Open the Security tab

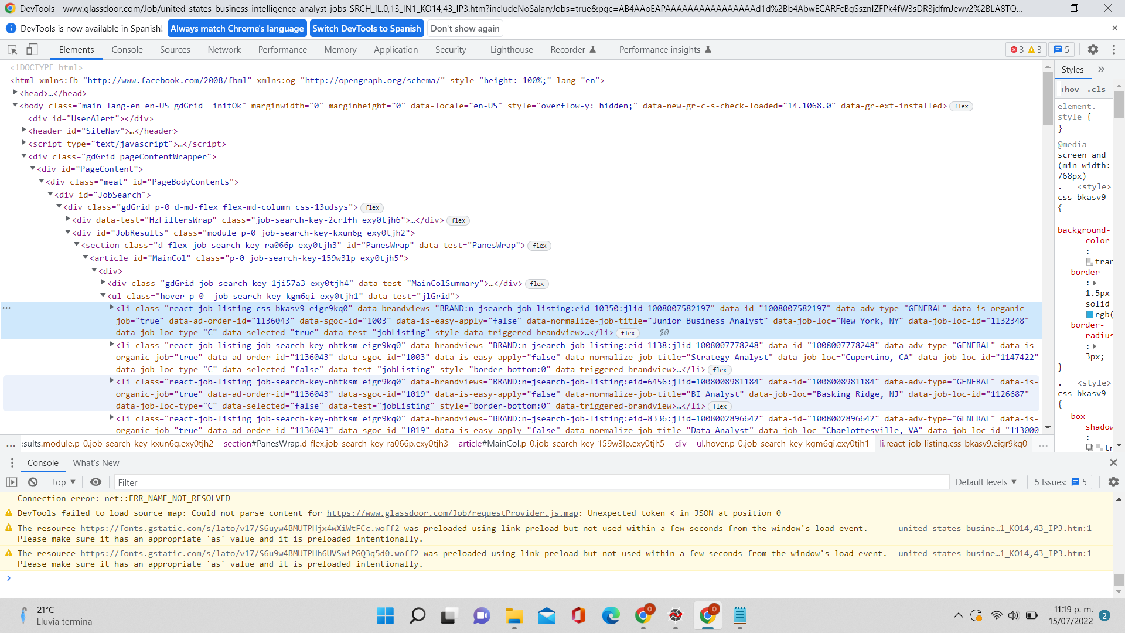pos(451,50)
